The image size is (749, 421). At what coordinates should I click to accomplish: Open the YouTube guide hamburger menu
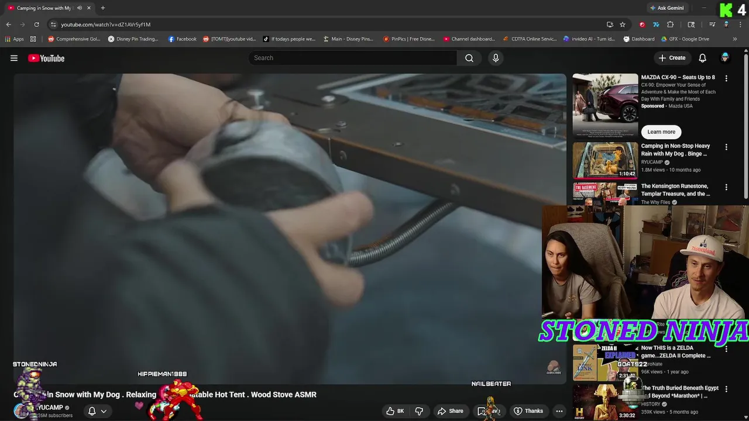point(14,58)
